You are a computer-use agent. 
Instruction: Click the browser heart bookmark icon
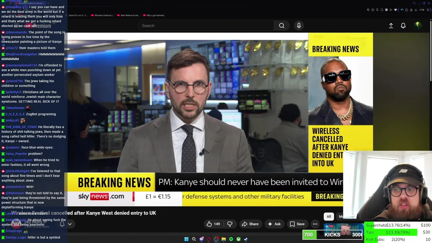[396, 10]
